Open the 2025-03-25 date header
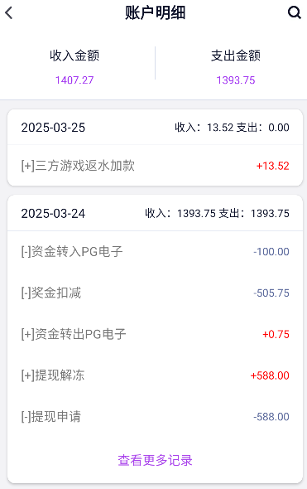Screen dimensions: 307x489 click(x=53, y=128)
